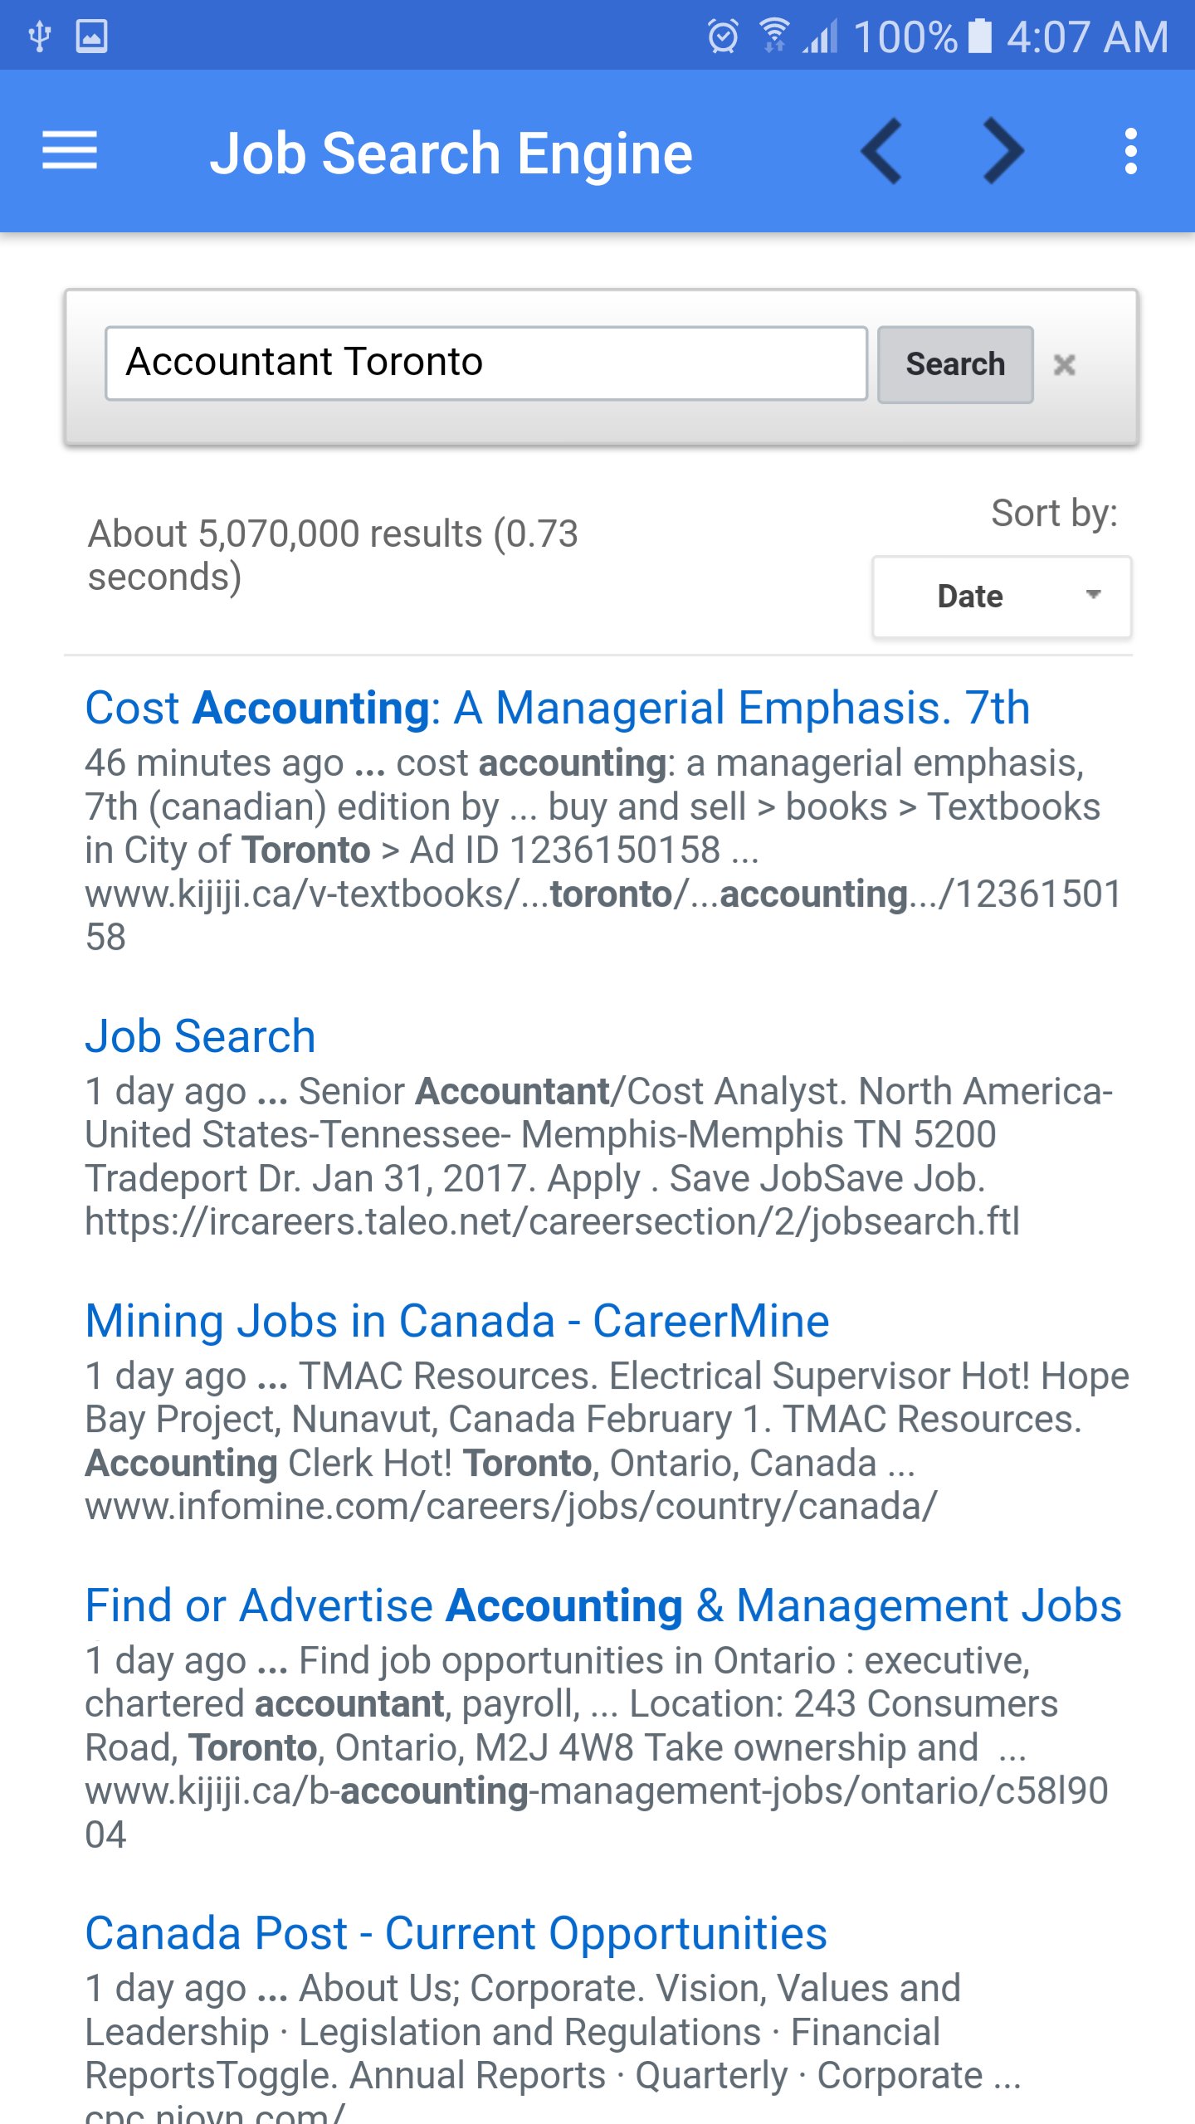Screen dimensions: 1195x2124
Task: Go back with the left arrow
Action: click(881, 151)
